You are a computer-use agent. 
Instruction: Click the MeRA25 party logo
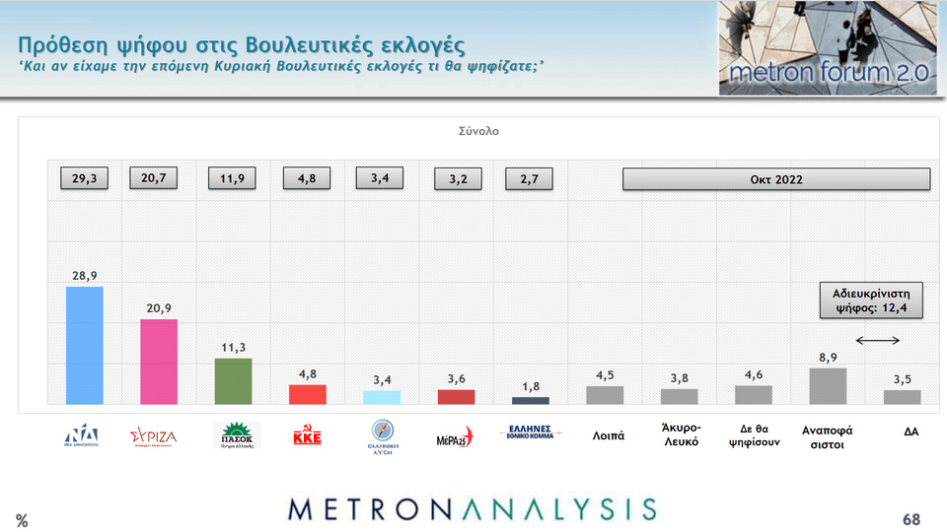click(x=455, y=437)
